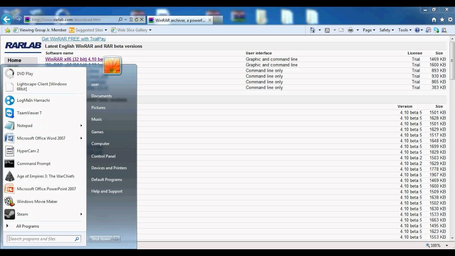Click Home in RARLAB sidebar

[x=15, y=60]
